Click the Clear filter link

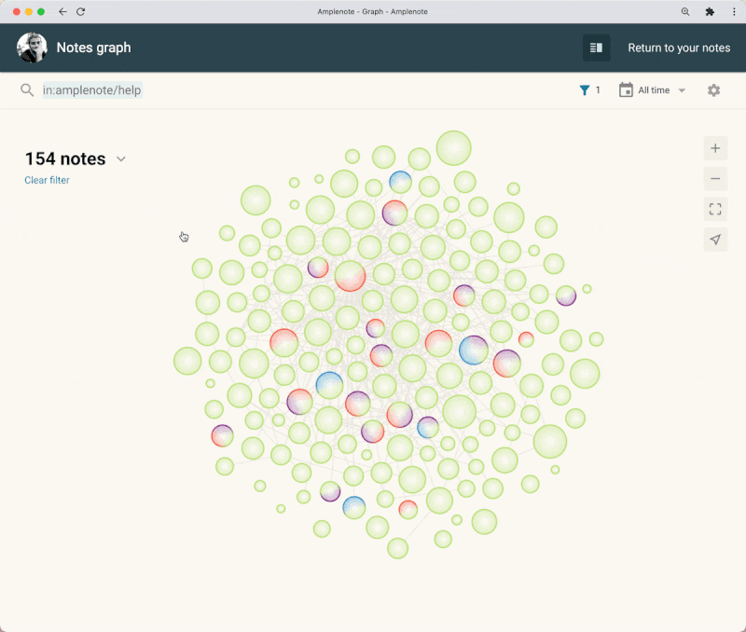coord(47,180)
